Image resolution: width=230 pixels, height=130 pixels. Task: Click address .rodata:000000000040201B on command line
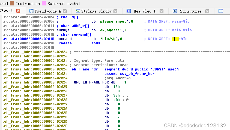28,39
